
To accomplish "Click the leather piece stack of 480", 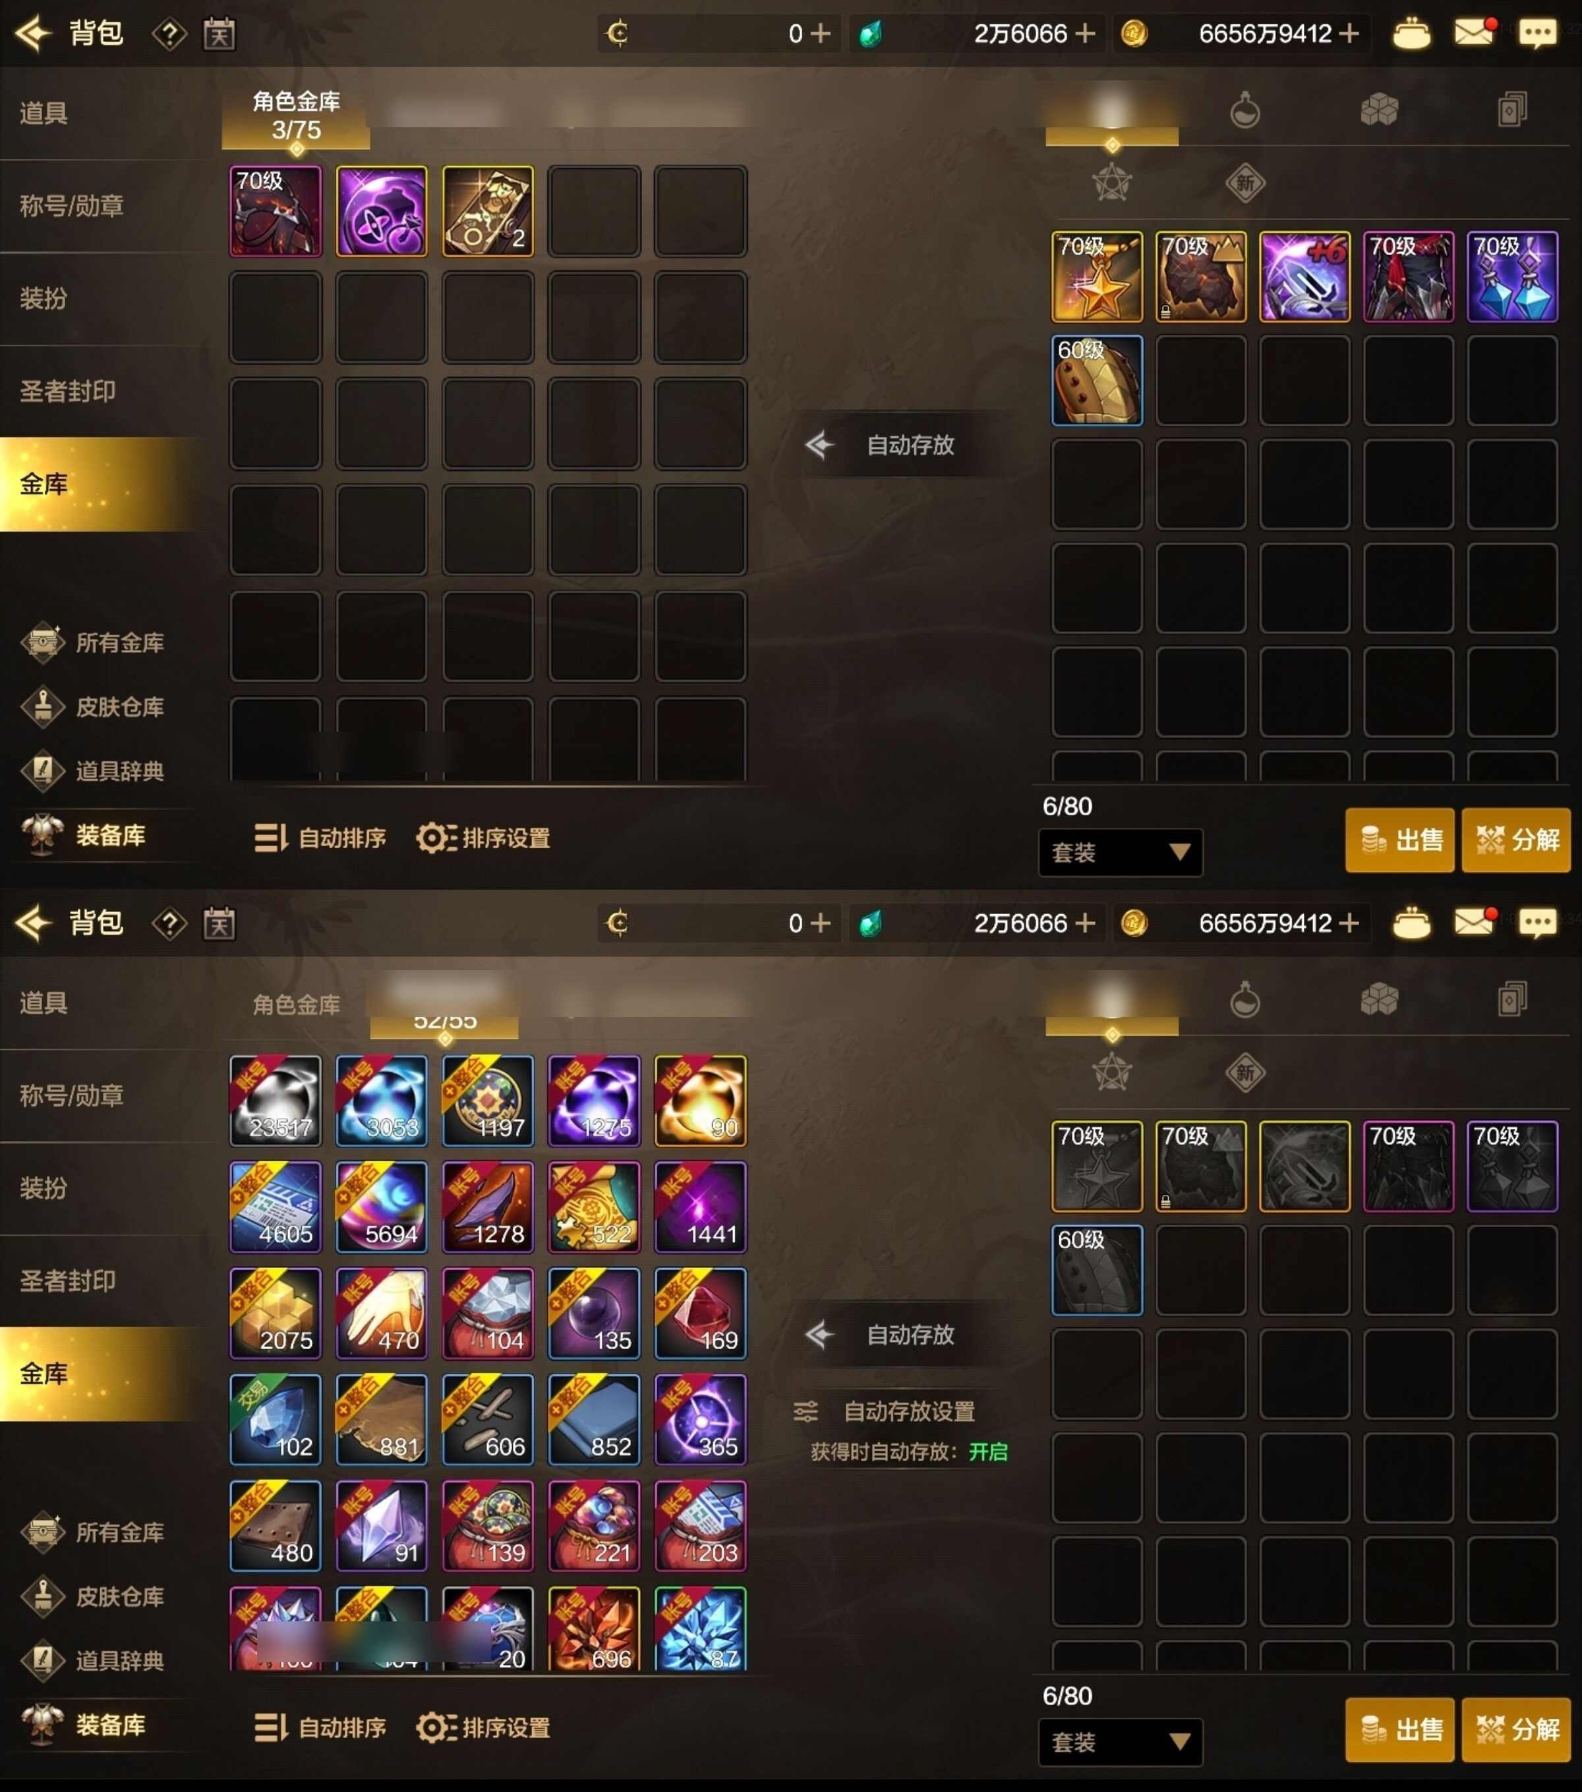I will pos(276,1526).
